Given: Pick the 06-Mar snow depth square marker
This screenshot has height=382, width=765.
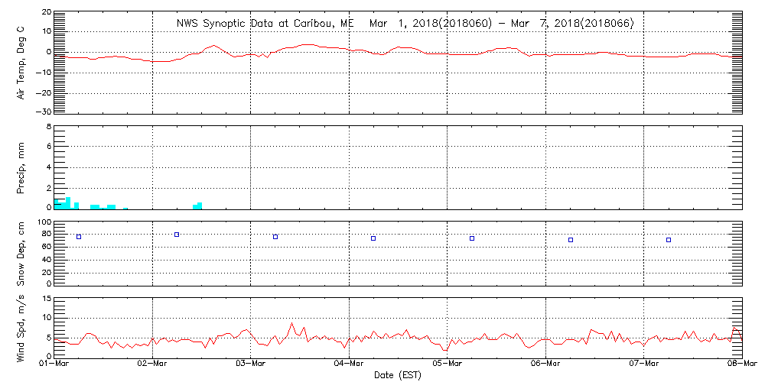Looking at the screenshot, I should [571, 240].
